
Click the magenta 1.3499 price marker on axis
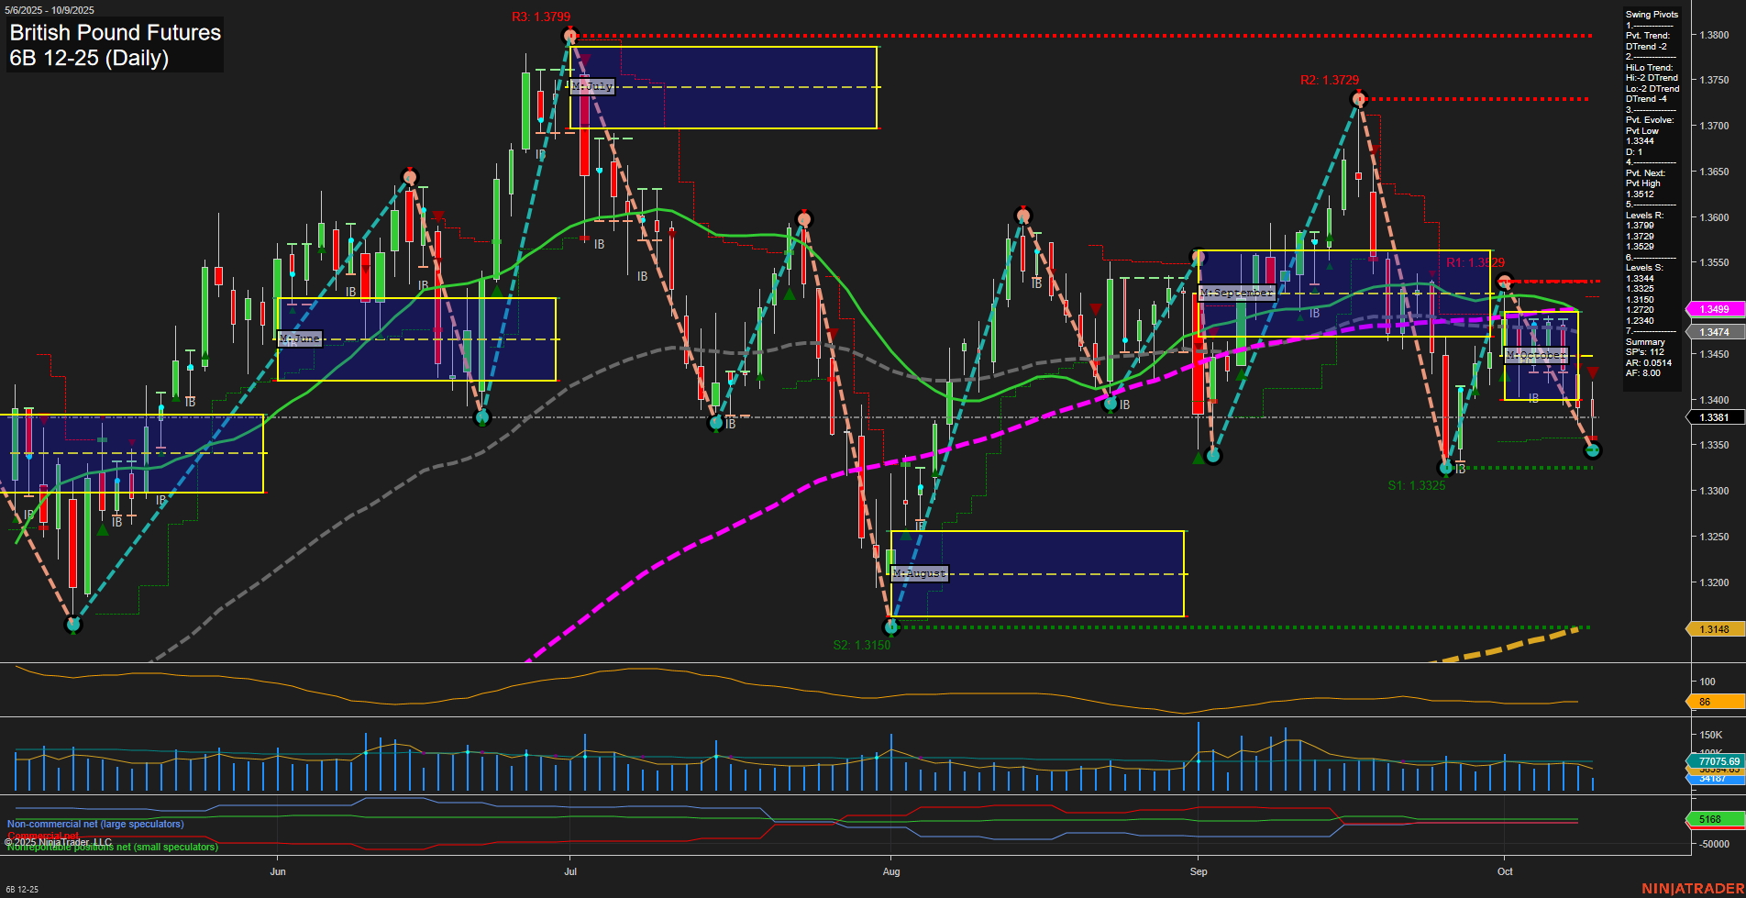1714,309
